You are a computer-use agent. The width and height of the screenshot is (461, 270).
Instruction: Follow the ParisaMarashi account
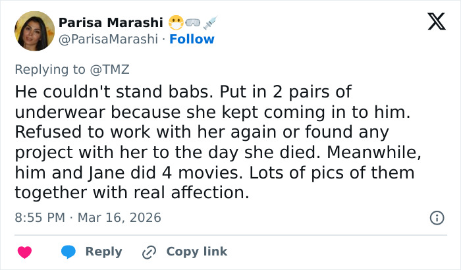pos(192,40)
